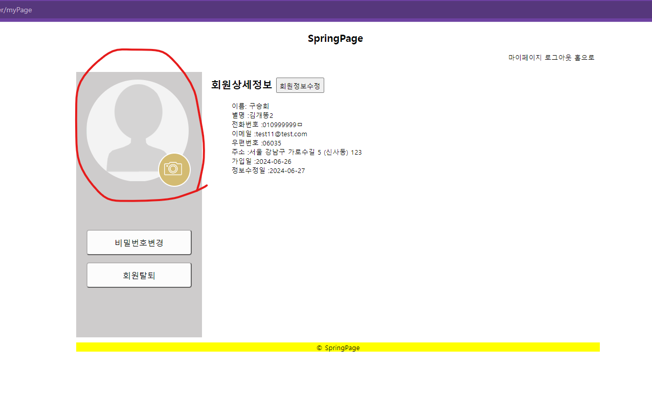652x395 pixels.
Task: Click the camera icon on profile photo
Action: [x=174, y=170]
